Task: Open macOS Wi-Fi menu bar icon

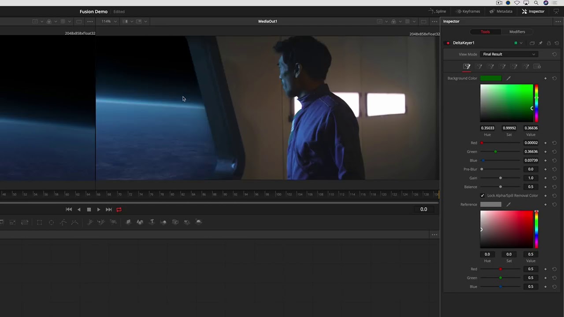Action: (x=517, y=3)
